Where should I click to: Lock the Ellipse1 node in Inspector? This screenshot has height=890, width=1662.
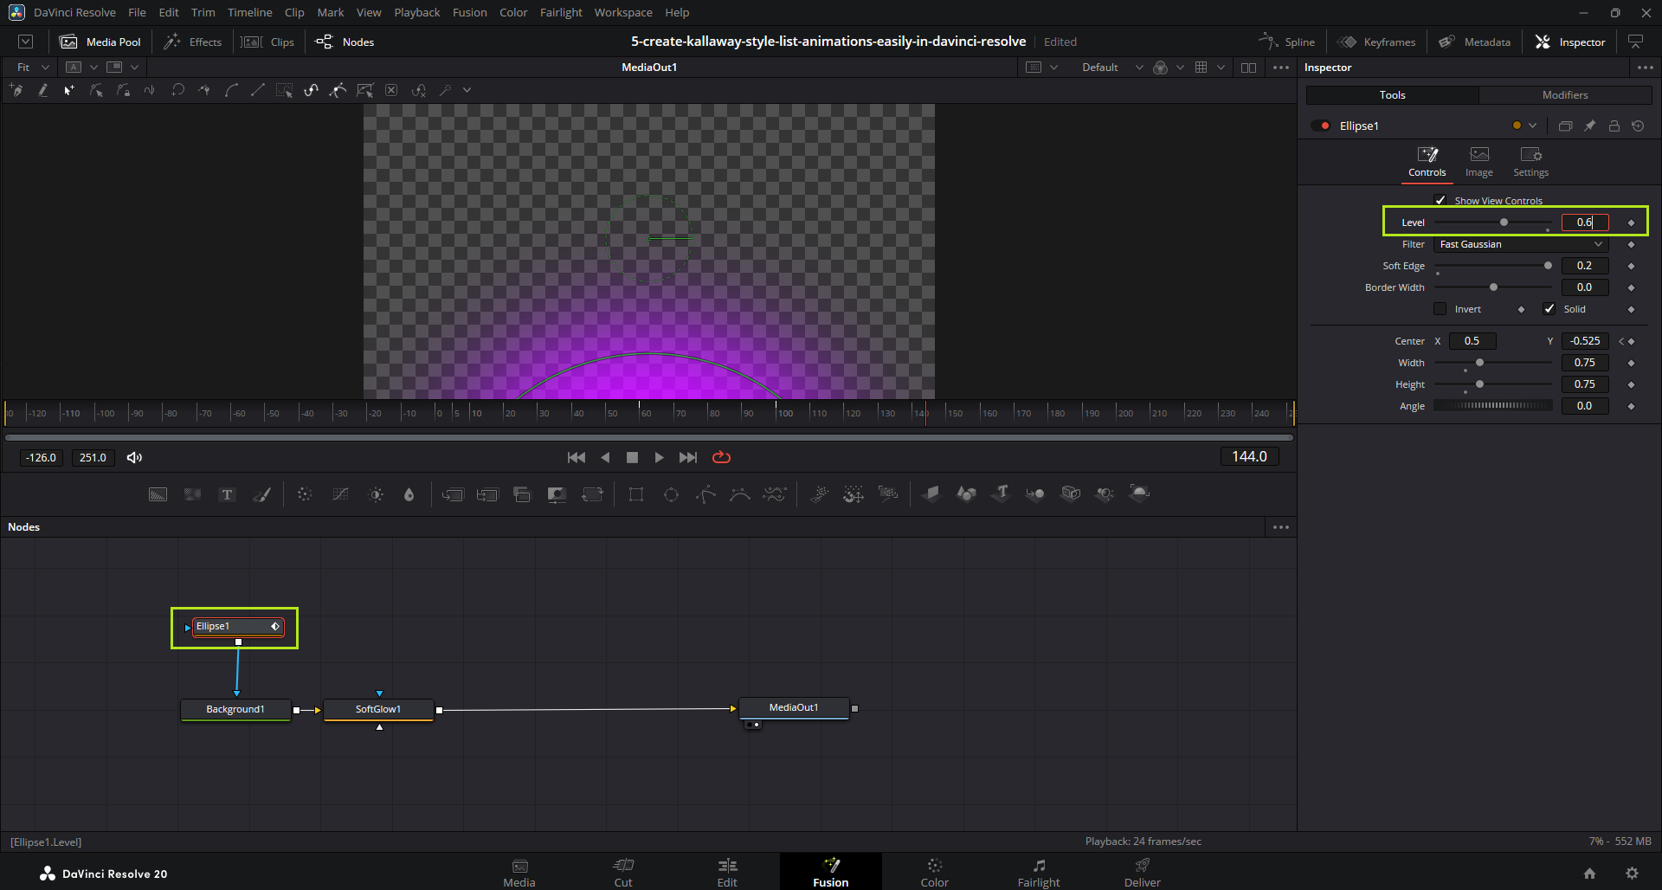coord(1614,126)
